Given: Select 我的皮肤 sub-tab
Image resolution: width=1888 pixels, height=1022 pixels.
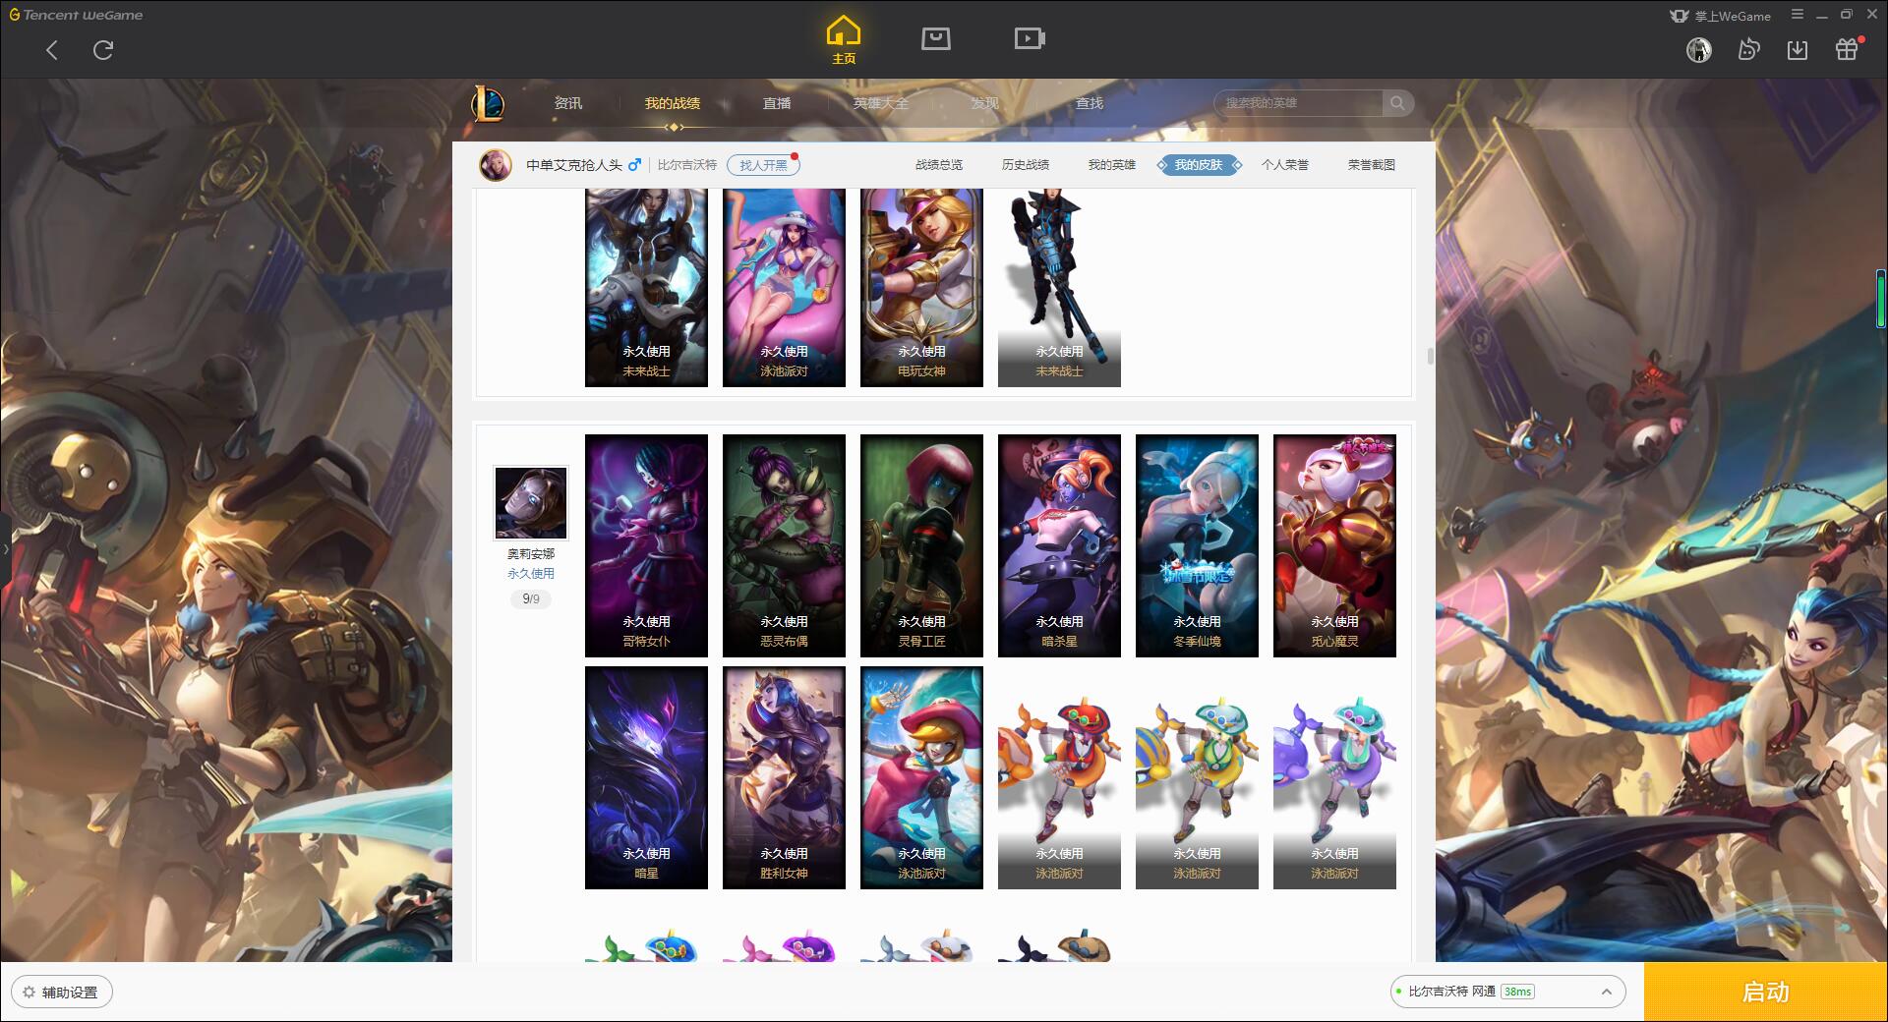Looking at the screenshot, I should (1199, 165).
